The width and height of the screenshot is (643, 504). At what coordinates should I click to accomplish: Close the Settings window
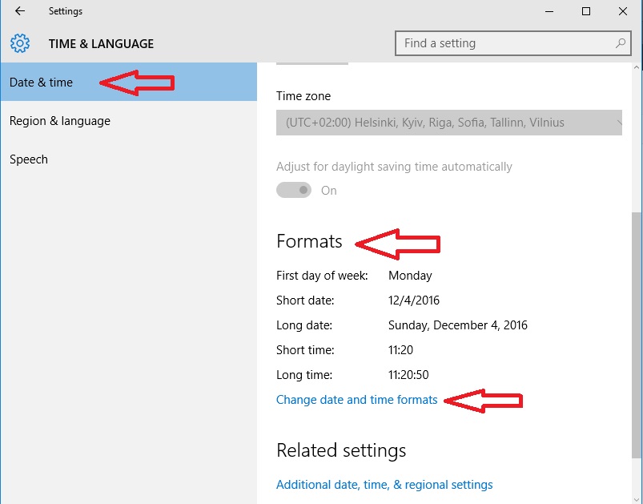tap(623, 11)
